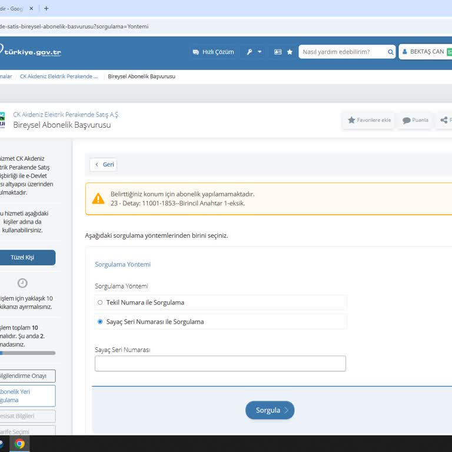452x452 pixels.
Task: Click the browser address bar URL
Action: tap(74, 26)
